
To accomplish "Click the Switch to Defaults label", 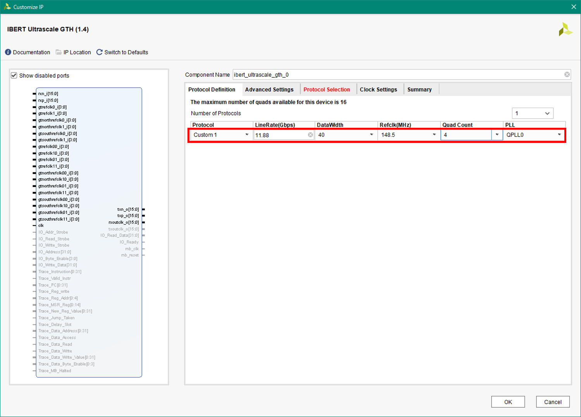I will [x=126, y=52].
